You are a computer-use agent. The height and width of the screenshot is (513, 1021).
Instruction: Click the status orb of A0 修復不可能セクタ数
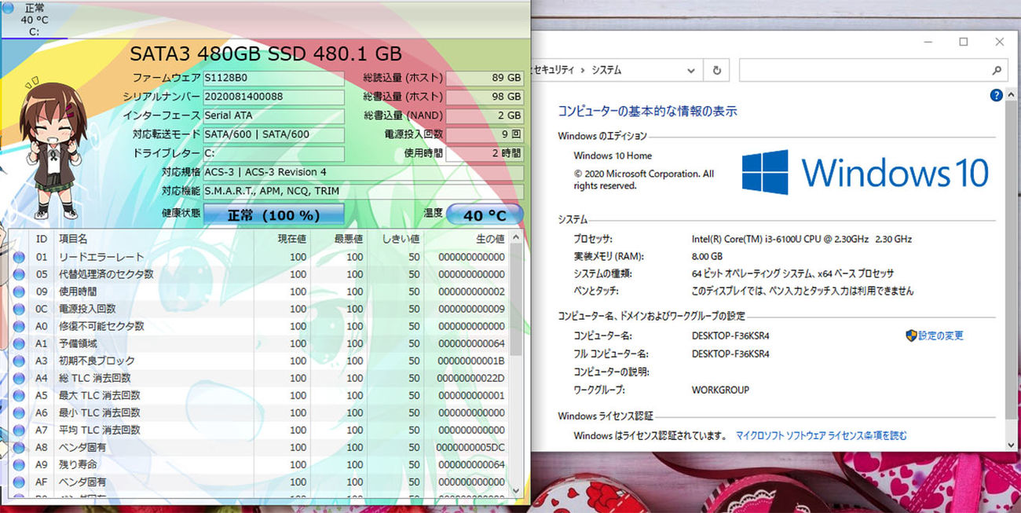19,326
